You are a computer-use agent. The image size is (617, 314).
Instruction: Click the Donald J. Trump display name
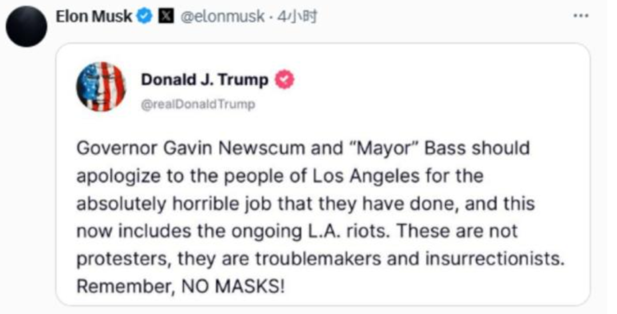click(x=205, y=80)
